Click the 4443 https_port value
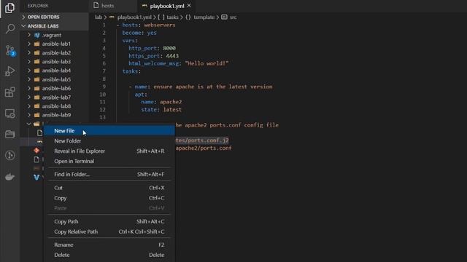Screen dimensions: 467x262 (x=172, y=56)
